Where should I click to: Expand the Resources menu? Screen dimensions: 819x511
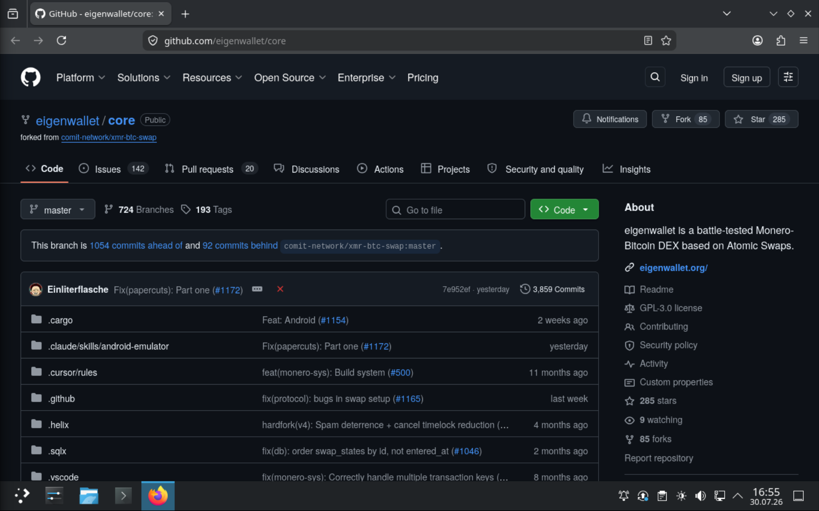click(212, 77)
